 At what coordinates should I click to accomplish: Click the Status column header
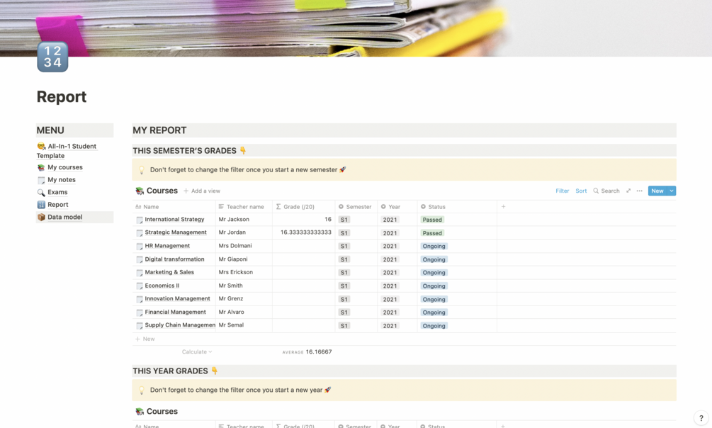[x=457, y=207]
